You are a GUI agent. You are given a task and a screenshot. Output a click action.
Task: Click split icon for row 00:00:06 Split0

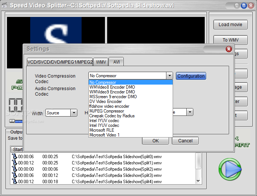click(x=14, y=156)
